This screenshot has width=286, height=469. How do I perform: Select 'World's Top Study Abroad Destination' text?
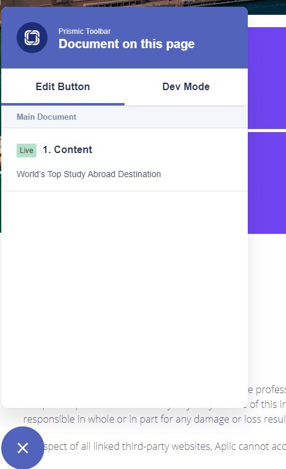tap(89, 174)
